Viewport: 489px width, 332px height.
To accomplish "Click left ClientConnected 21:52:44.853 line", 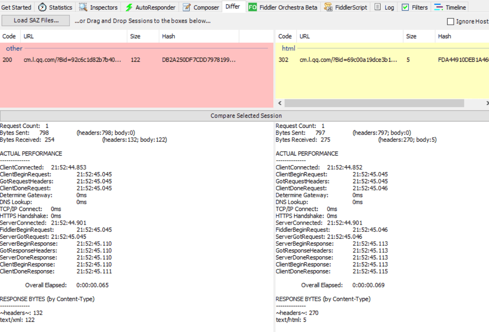I will (43, 167).
